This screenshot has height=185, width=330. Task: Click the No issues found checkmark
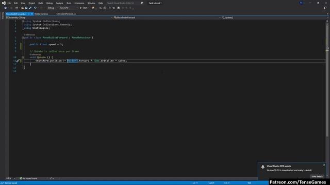[x=21, y=178]
